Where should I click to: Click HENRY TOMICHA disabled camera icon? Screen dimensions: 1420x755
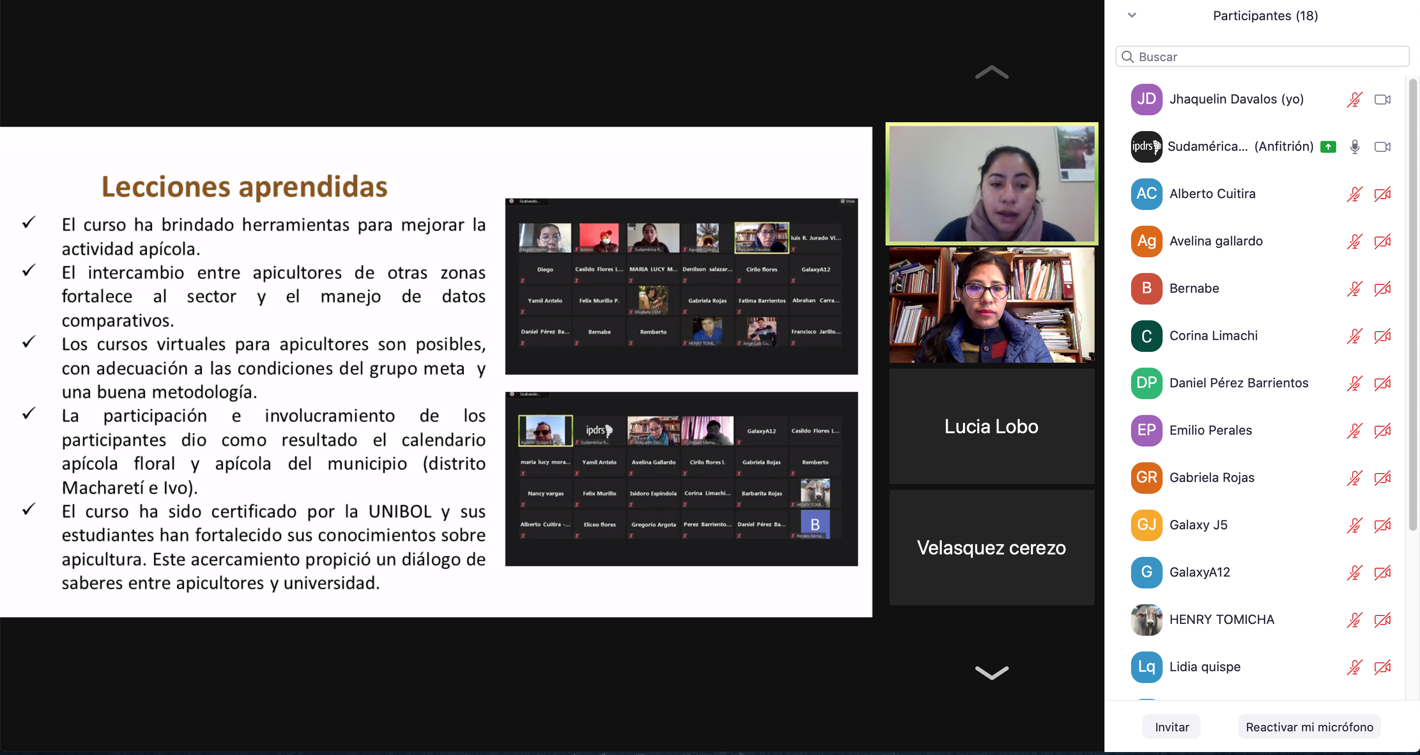(x=1382, y=620)
